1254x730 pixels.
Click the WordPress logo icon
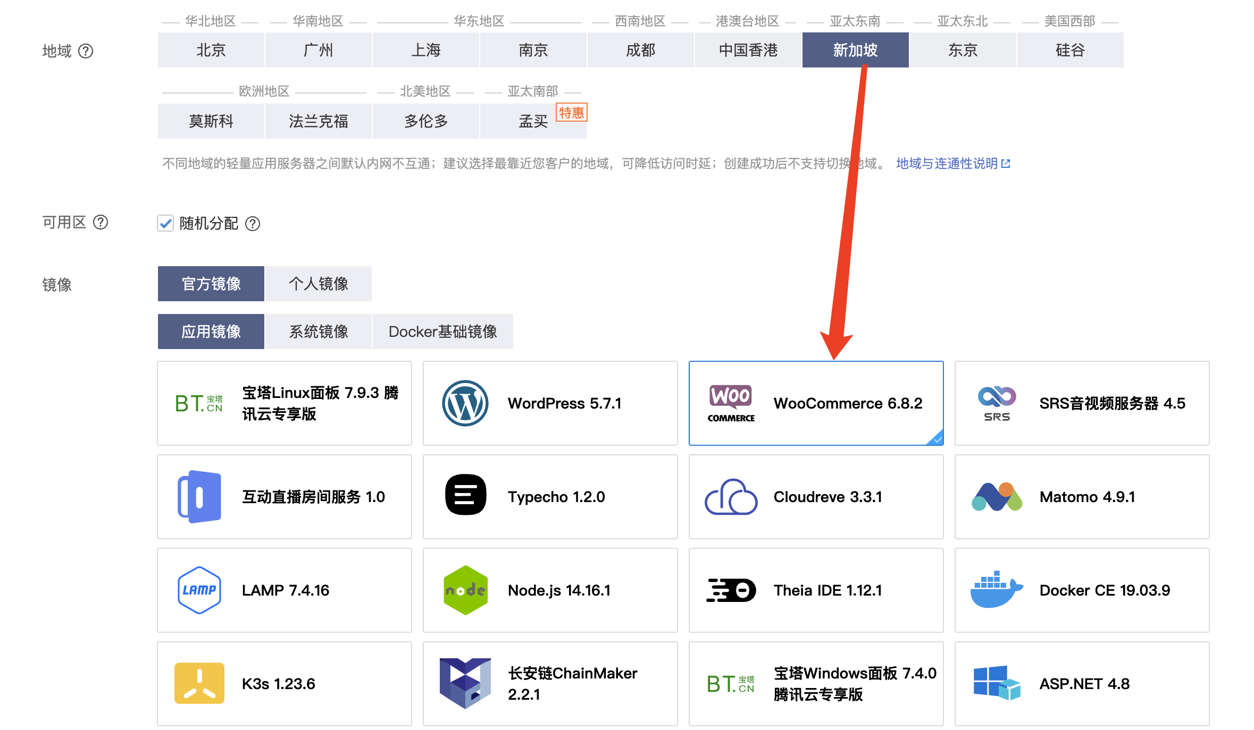(465, 403)
